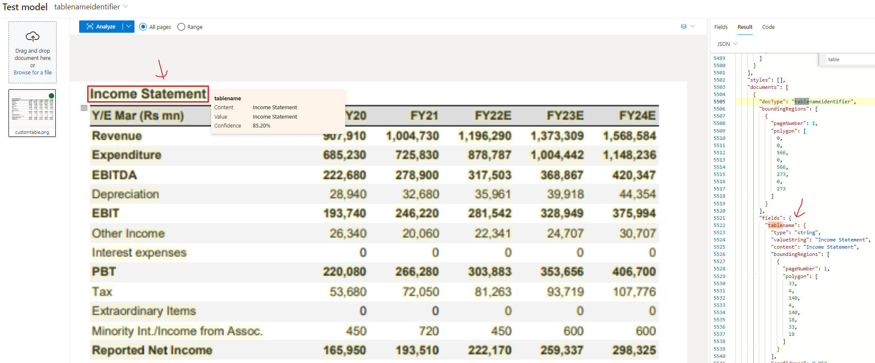Image resolution: width=875 pixels, height=363 pixels.
Task: Switch to the Fields tab
Action: click(x=721, y=27)
